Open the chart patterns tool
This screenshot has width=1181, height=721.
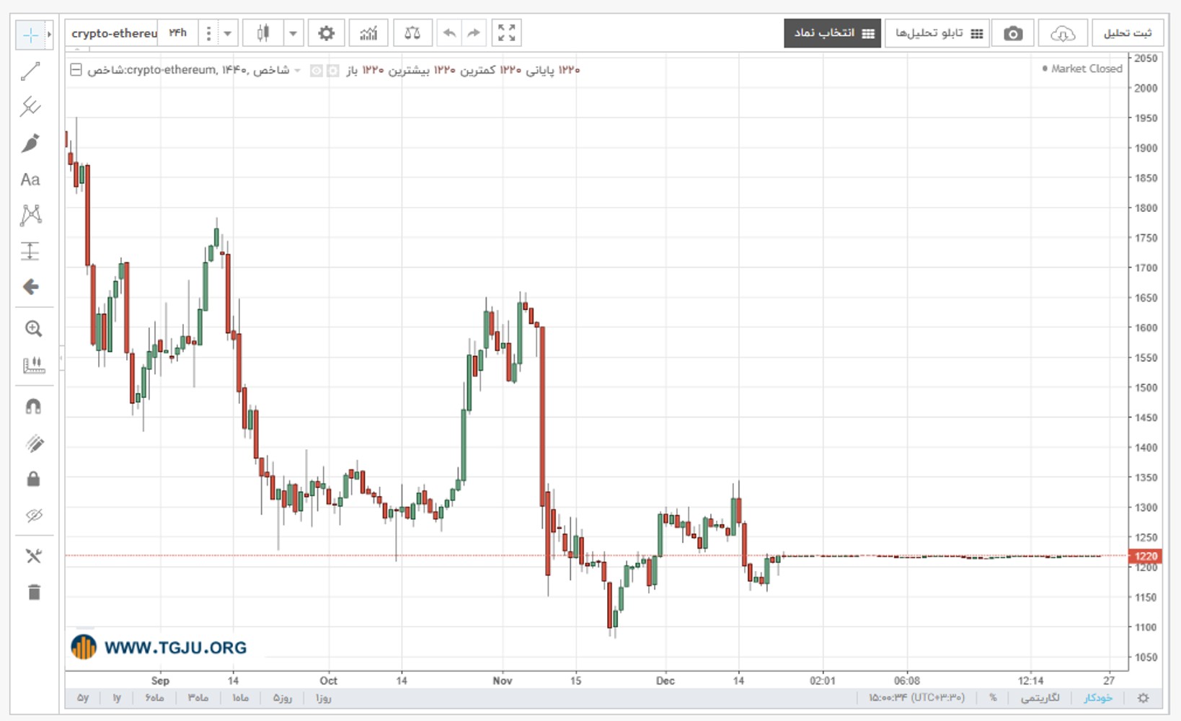pos(30,215)
